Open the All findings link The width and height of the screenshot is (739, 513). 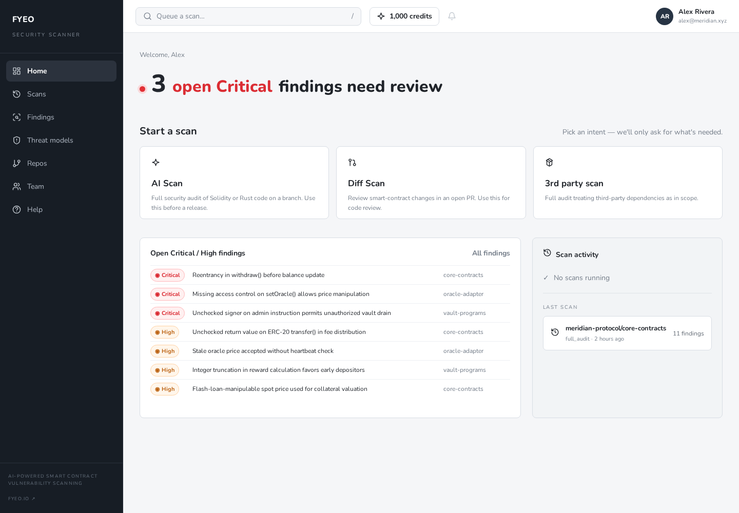click(x=491, y=253)
